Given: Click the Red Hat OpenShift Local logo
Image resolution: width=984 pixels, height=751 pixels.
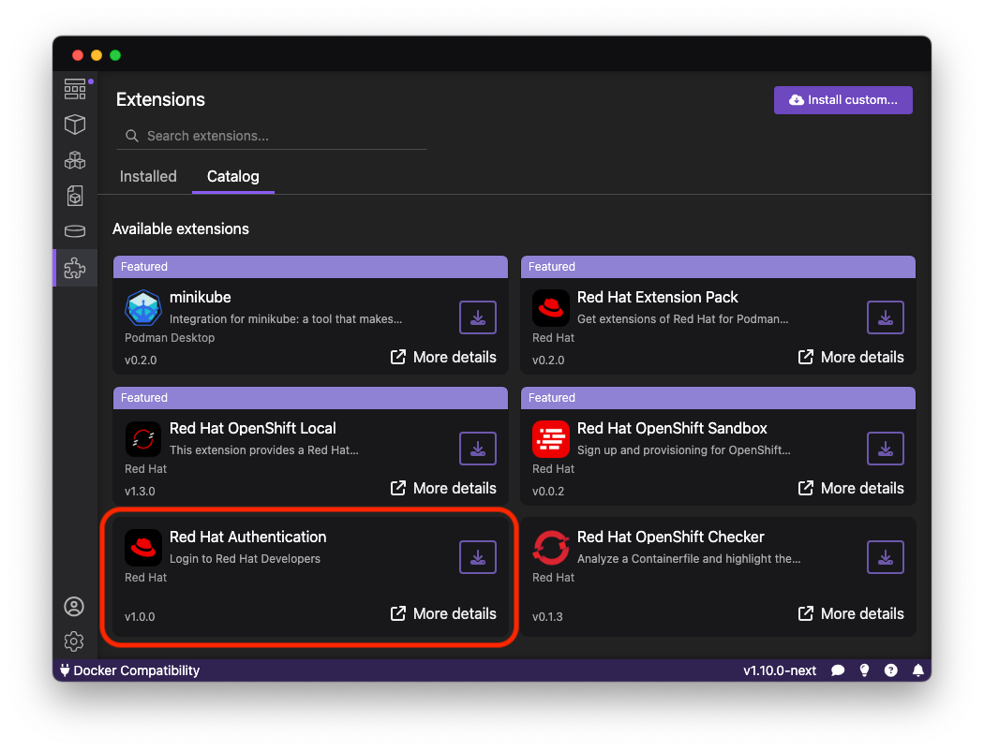Looking at the screenshot, I should point(143,439).
